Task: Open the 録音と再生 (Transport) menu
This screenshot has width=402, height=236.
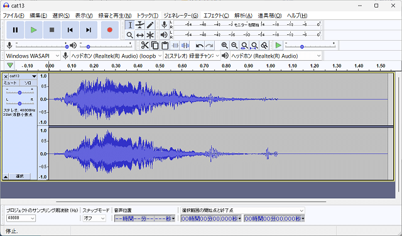Action: pyautogui.click(x=115, y=15)
